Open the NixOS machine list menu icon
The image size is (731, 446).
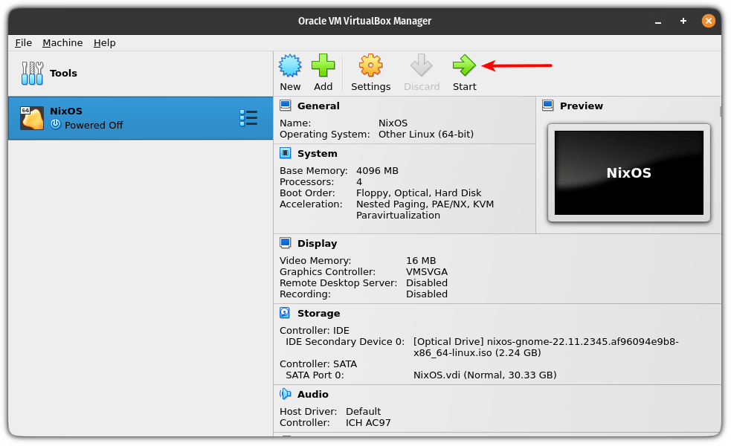pos(248,118)
